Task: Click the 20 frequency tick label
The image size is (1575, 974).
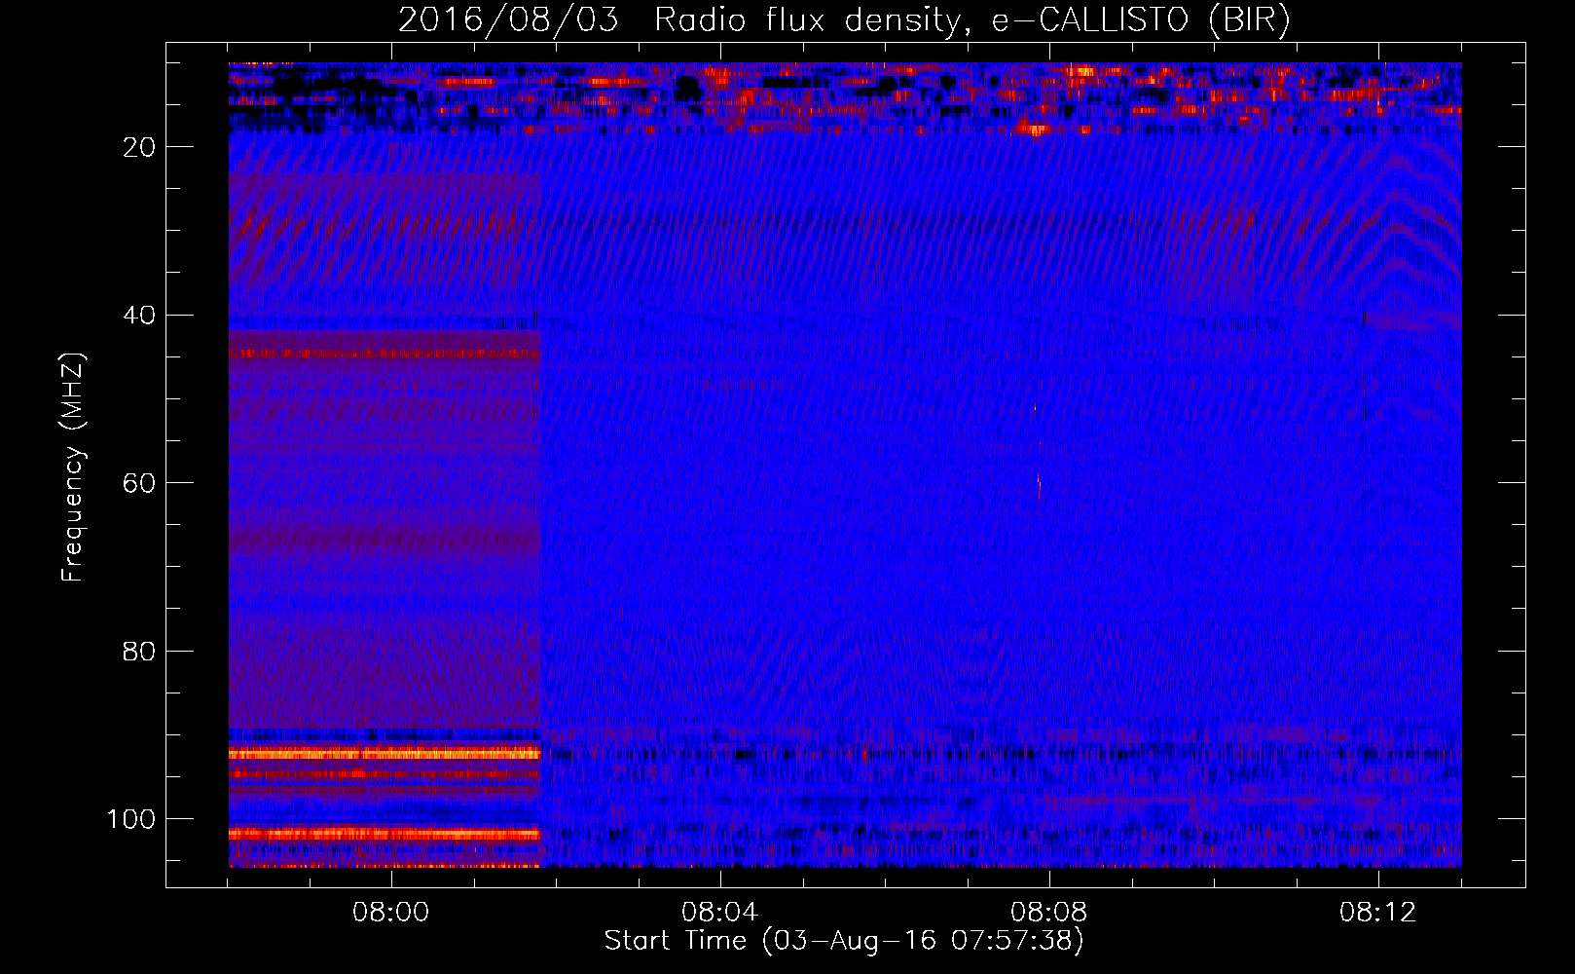Action: pyautogui.click(x=140, y=147)
